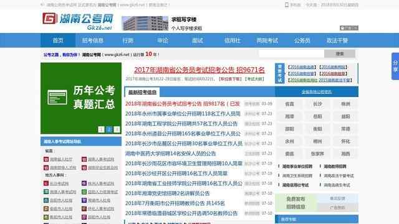This screenshot has width=399, height=224.
Task: Show carousel slide 3
Action: coord(117,129)
